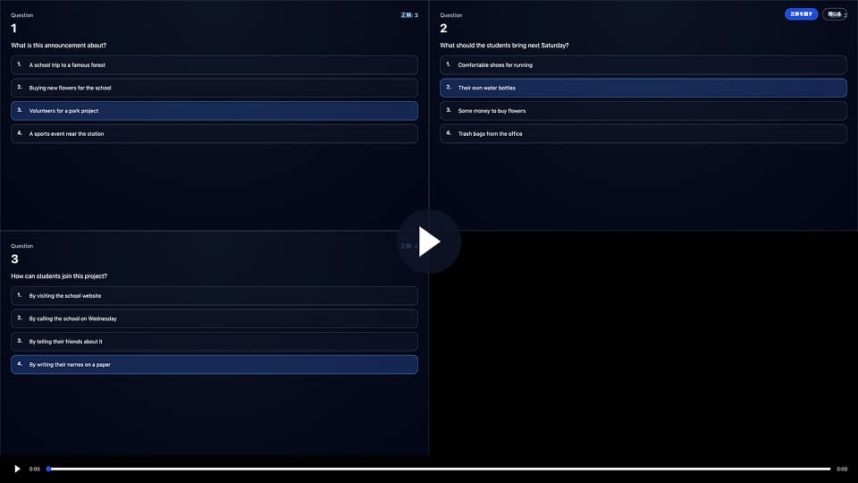Select 'By calling the school on Wednesday'
The image size is (858, 483).
pos(214,318)
